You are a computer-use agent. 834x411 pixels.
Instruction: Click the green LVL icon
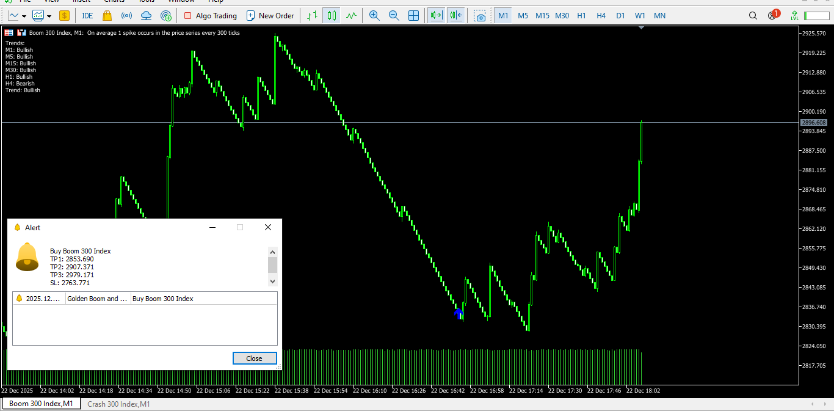click(794, 16)
